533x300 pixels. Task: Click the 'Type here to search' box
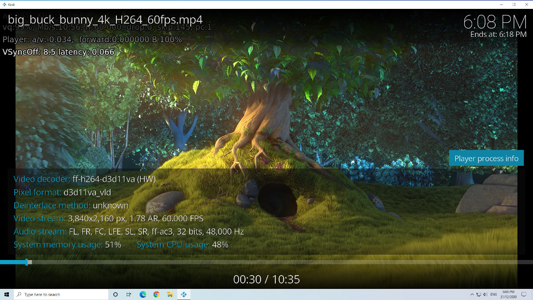coord(61,294)
